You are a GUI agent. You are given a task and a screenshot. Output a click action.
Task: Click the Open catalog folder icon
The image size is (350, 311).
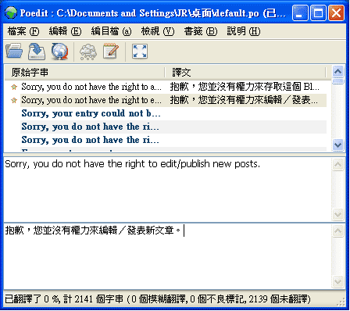click(14, 51)
